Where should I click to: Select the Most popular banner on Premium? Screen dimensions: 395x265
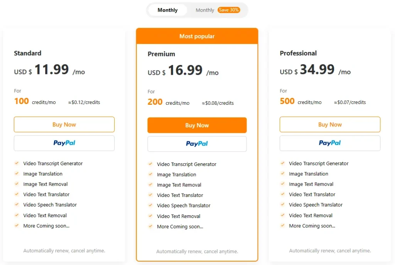[197, 36]
